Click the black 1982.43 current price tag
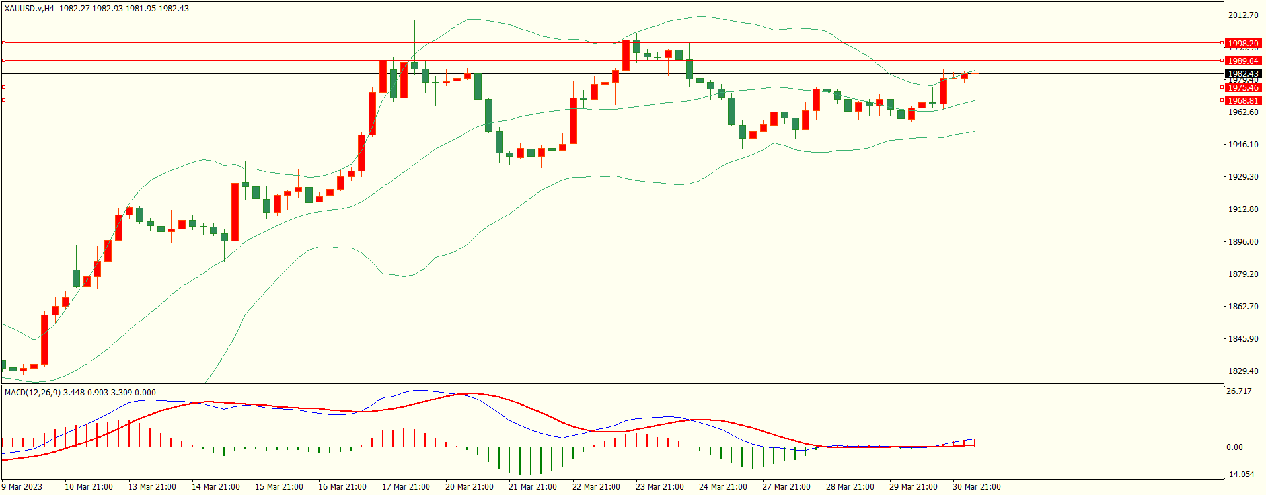 pyautogui.click(x=1243, y=74)
